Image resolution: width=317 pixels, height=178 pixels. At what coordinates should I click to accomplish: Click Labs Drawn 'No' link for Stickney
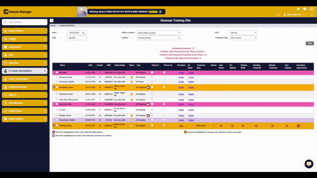click(221, 126)
